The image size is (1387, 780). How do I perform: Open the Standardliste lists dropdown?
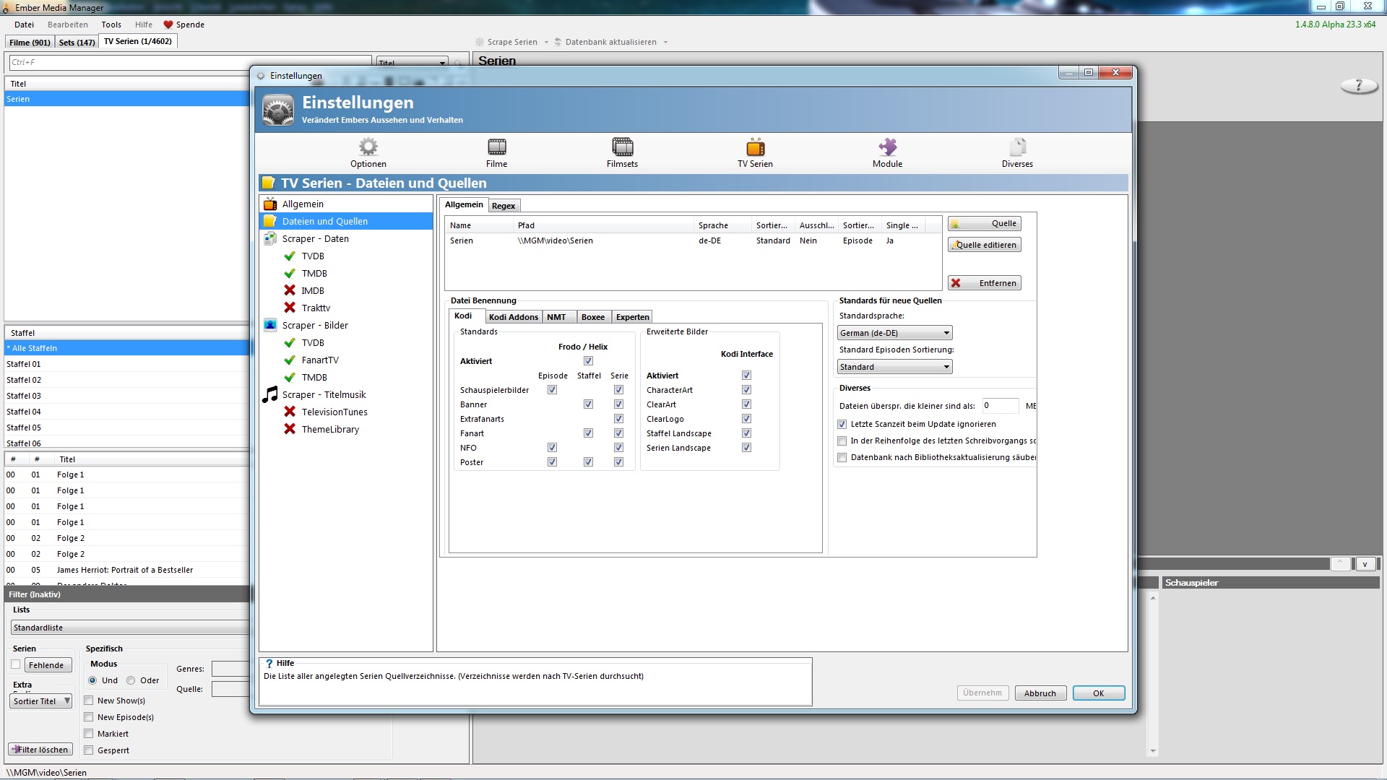pos(130,628)
